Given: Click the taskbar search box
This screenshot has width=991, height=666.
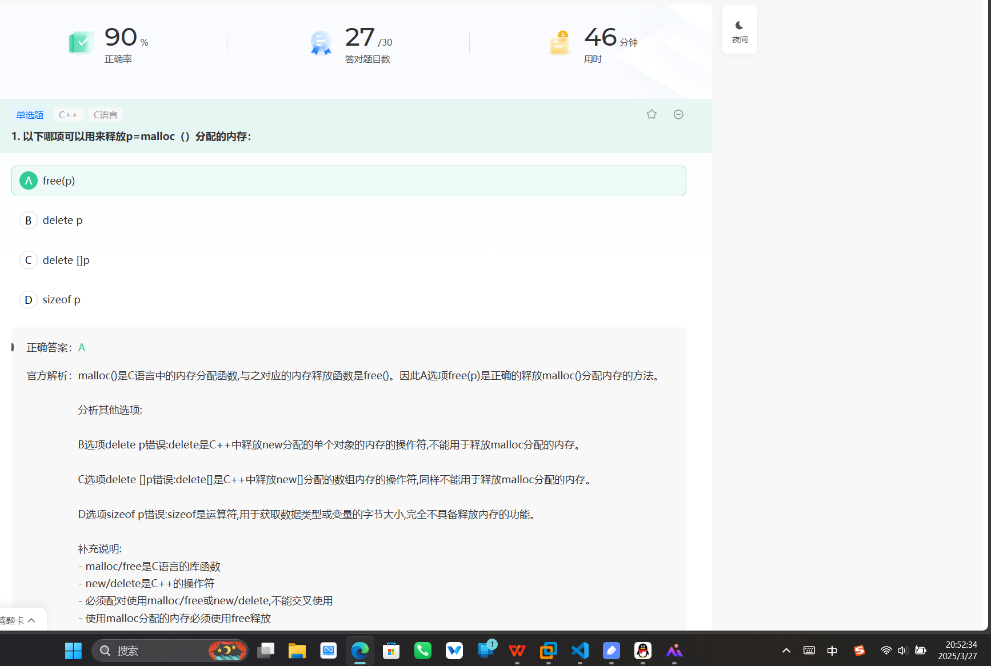Looking at the screenshot, I should point(170,651).
